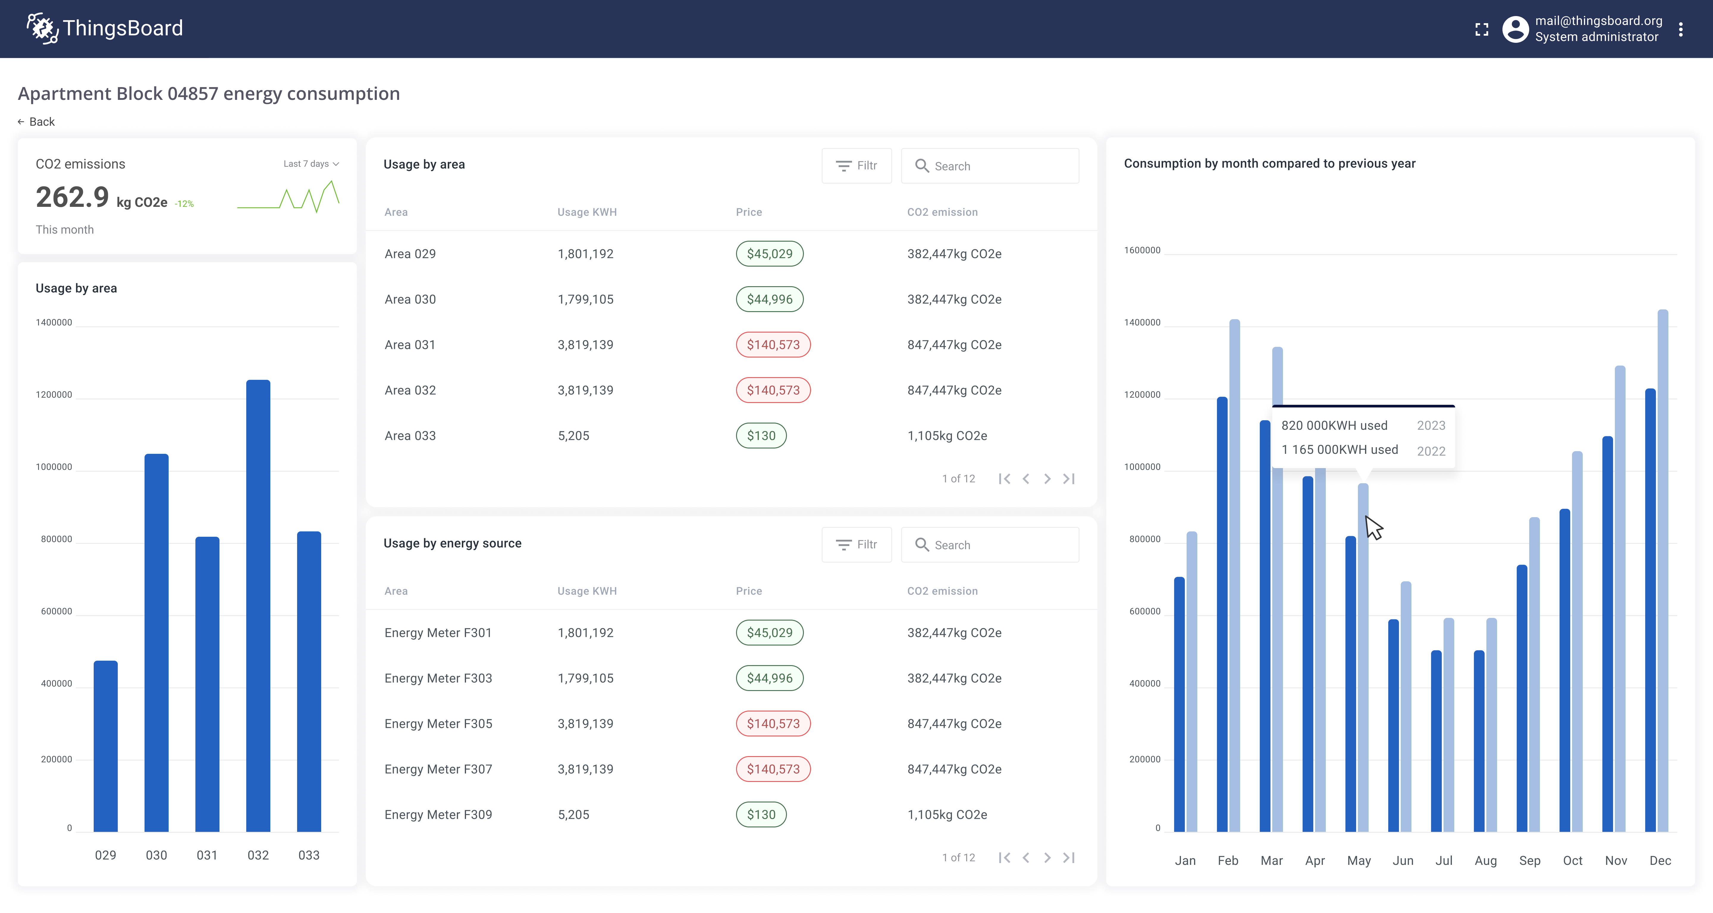Click Filtr button in energy source panel
This screenshot has width=1713, height=913.
pyautogui.click(x=857, y=544)
